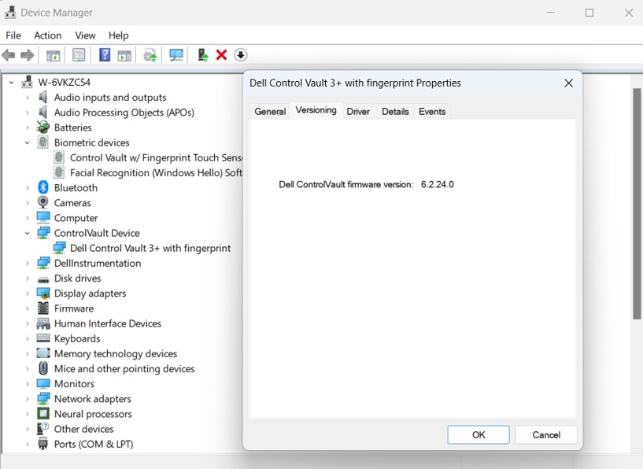Viewport: 643px width, 469px height.
Task: Open Help using the question mark icon
Action: point(105,54)
